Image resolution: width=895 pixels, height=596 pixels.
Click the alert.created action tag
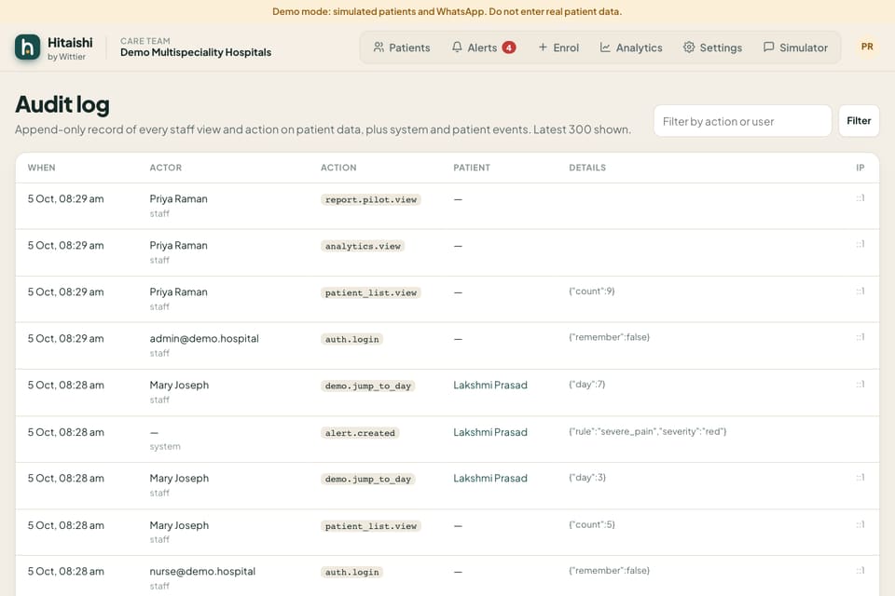[360, 433]
